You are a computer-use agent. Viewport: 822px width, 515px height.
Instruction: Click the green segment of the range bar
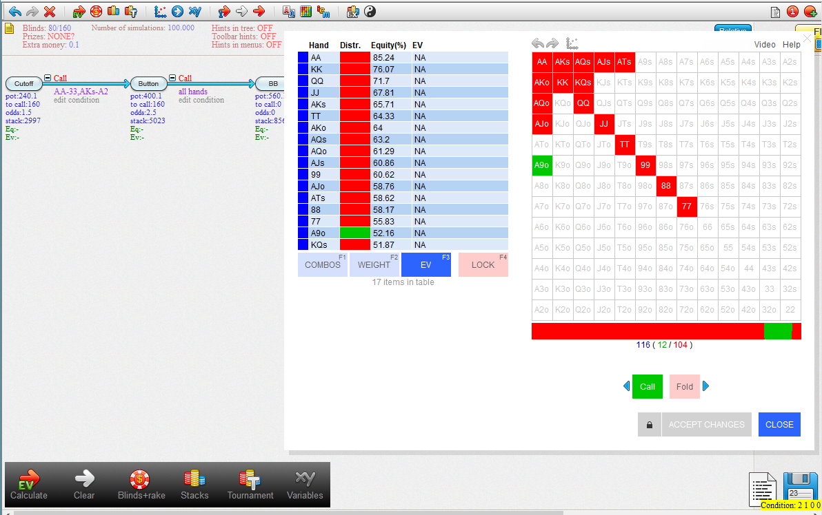coord(777,331)
